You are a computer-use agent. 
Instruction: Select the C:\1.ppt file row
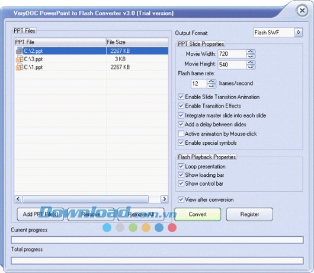[x=91, y=67]
